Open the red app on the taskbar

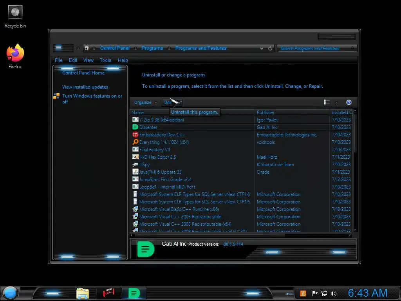(x=108, y=293)
